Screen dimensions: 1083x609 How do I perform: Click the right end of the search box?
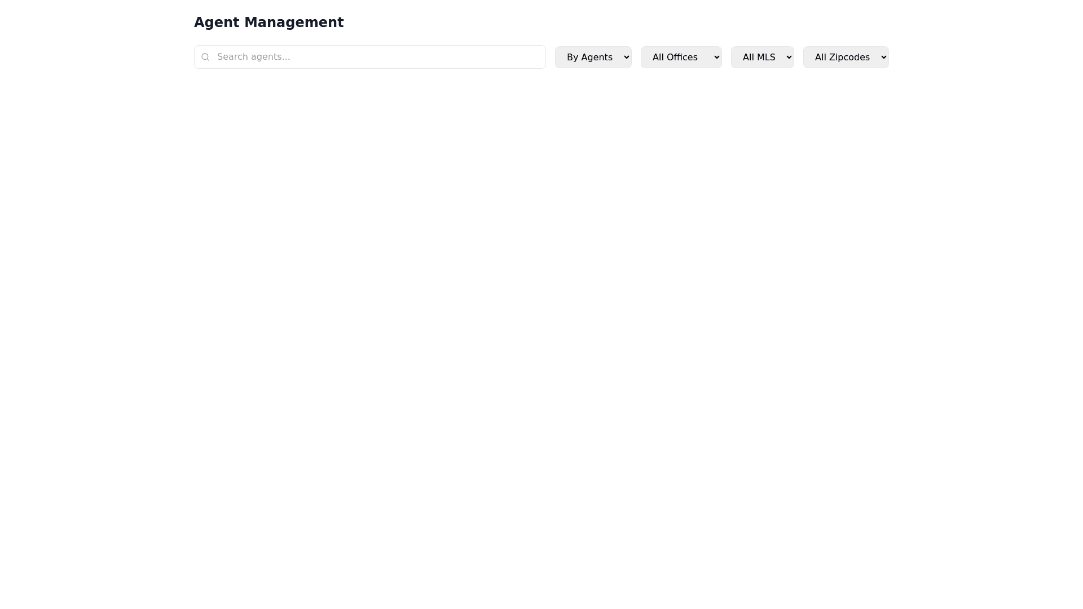(530, 57)
